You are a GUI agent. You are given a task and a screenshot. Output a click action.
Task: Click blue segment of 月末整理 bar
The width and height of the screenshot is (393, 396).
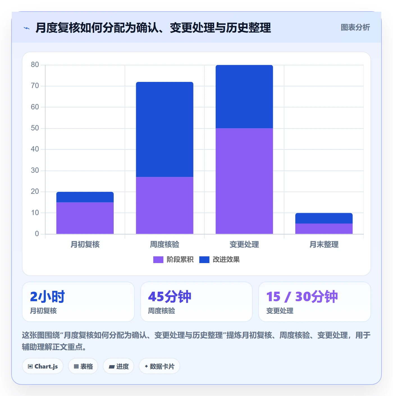[x=324, y=218]
